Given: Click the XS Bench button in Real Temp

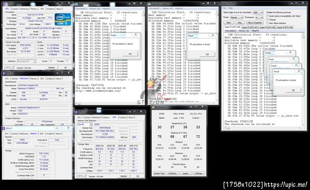Looking at the screenshot, I should [172, 173].
